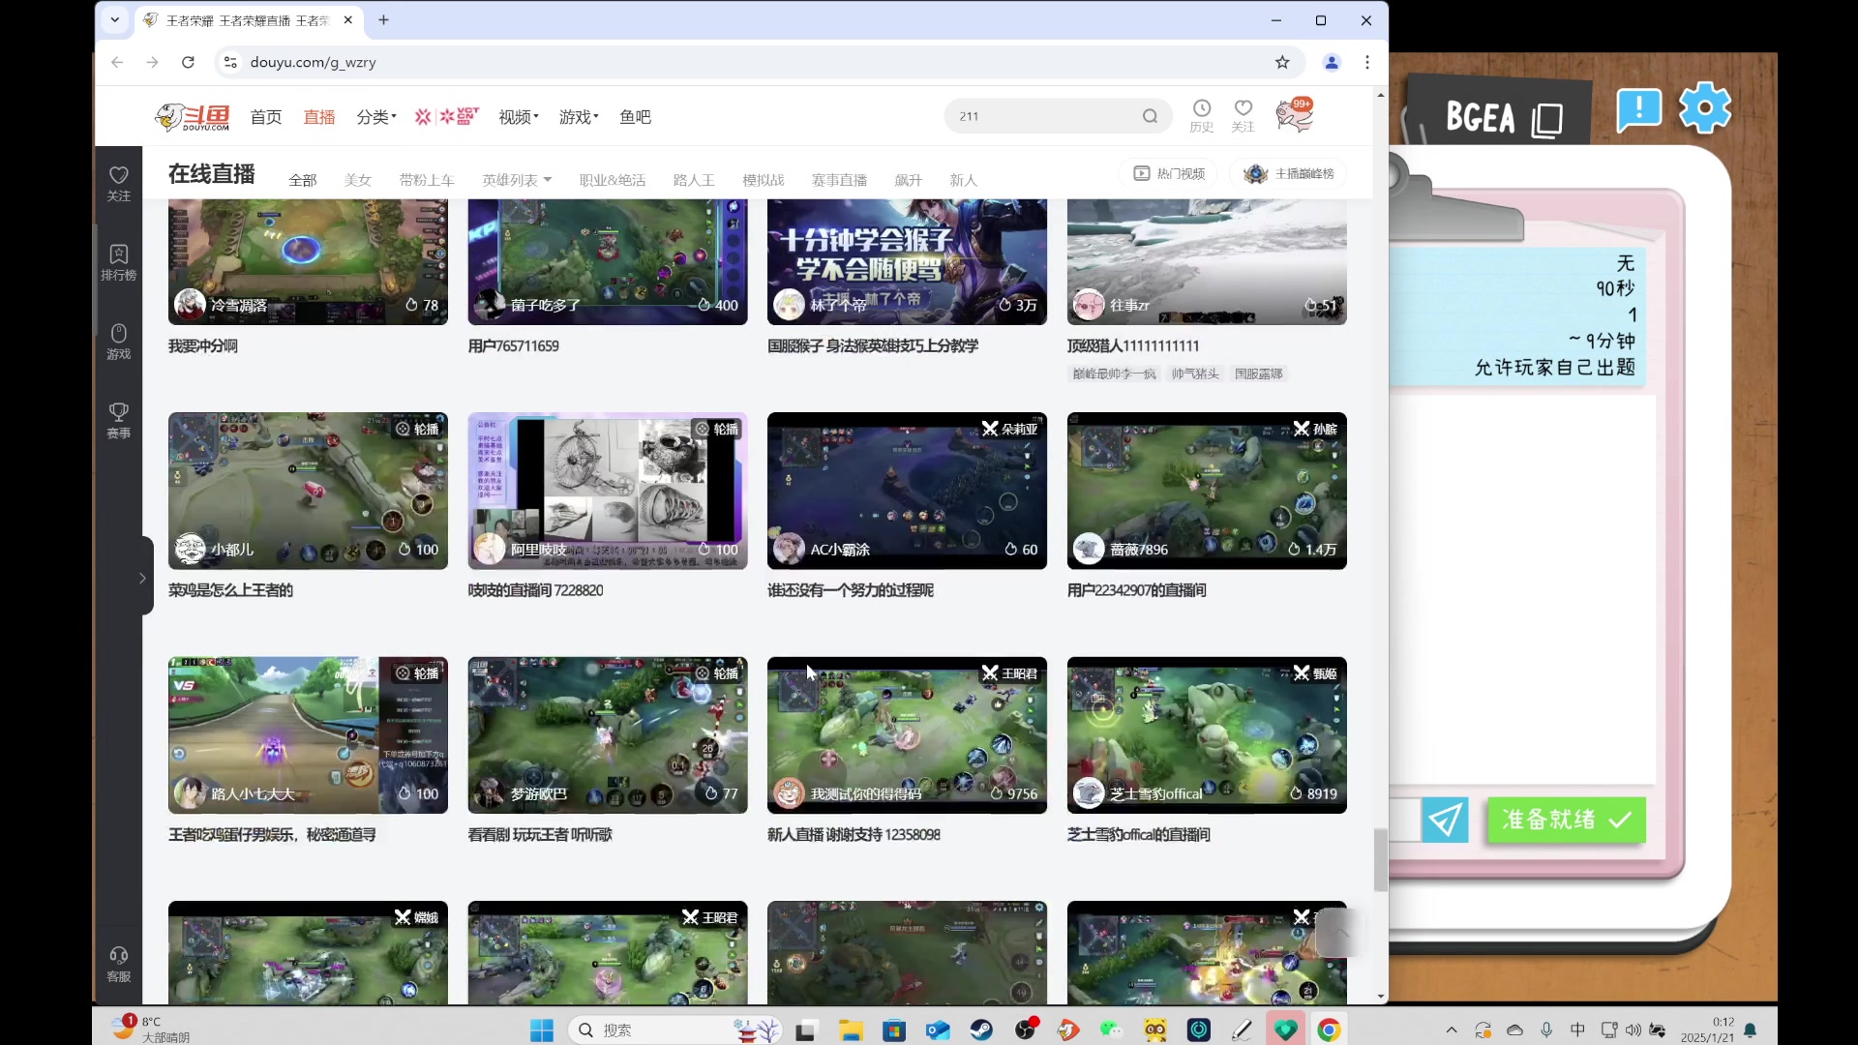1858x1045 pixels.
Task: Open File Explorer from taskbar
Action: coord(851,1030)
